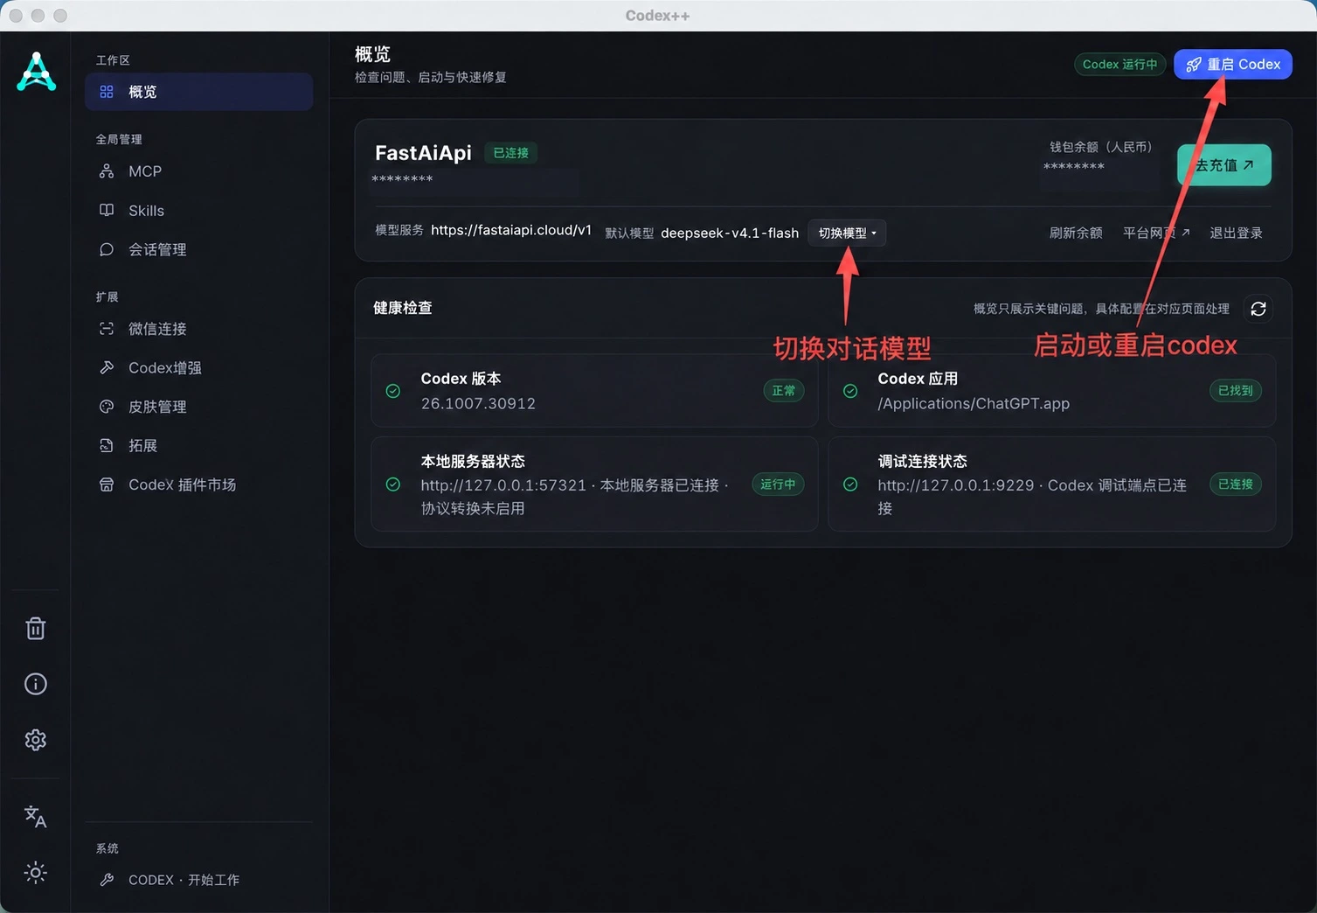The width and height of the screenshot is (1317, 913).
Task: Click masked wallet balance value
Action: (x=1074, y=167)
